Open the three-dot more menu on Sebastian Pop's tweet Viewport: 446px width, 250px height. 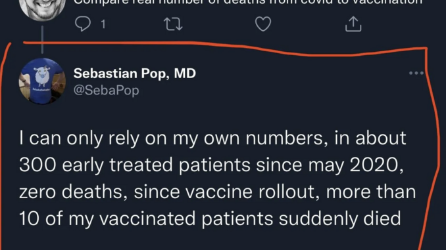(416, 73)
